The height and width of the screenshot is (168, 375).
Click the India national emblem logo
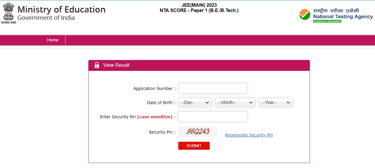click(8, 13)
